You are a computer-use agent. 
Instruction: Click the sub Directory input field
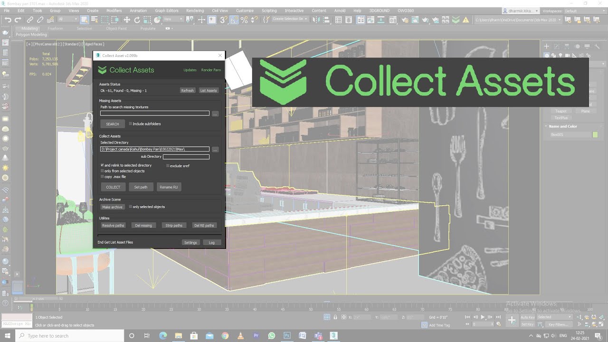point(186,157)
